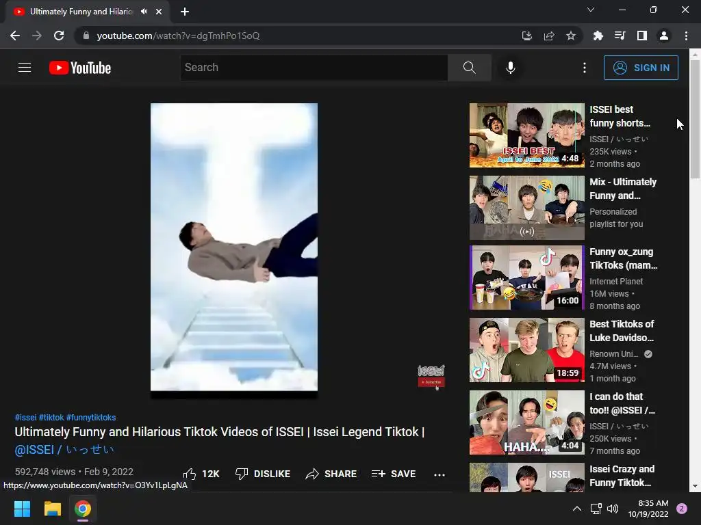Open more actions ellipsis below video
The image size is (701, 525).
click(x=439, y=474)
